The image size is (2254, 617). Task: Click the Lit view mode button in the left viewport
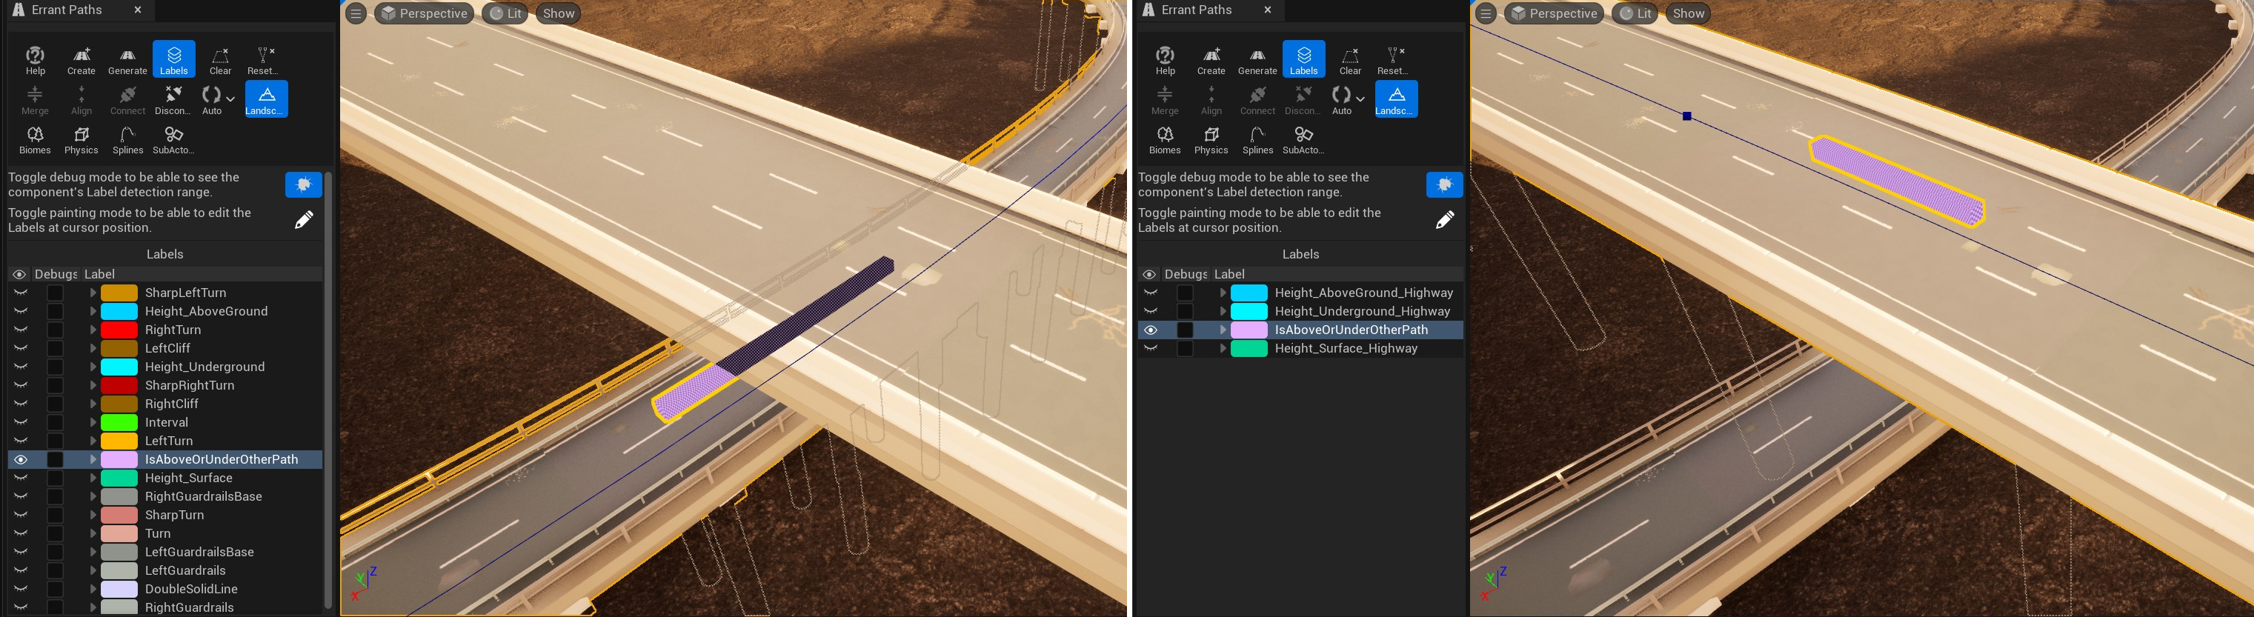pos(505,13)
